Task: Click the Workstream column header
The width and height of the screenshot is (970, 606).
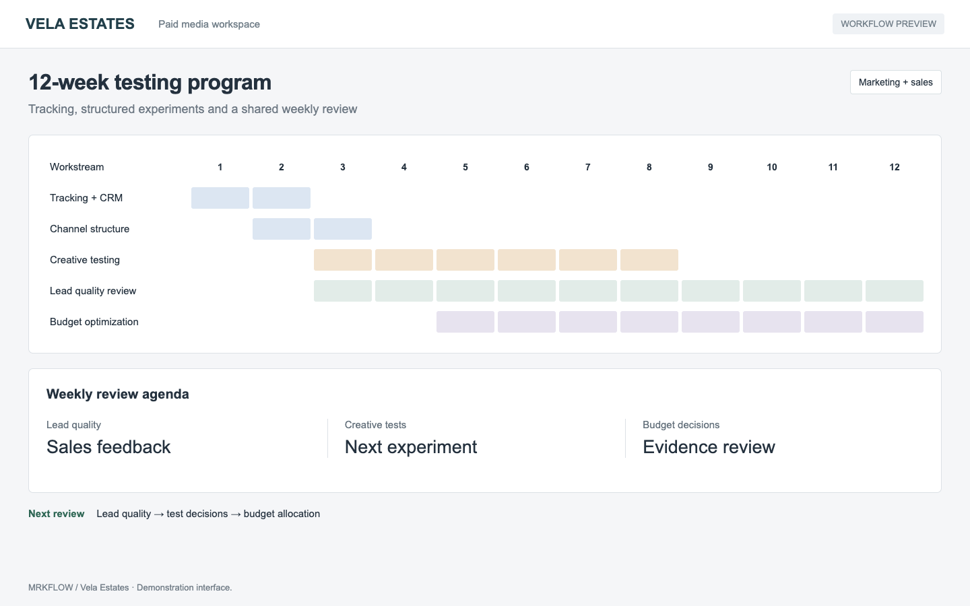Action: pos(77,167)
